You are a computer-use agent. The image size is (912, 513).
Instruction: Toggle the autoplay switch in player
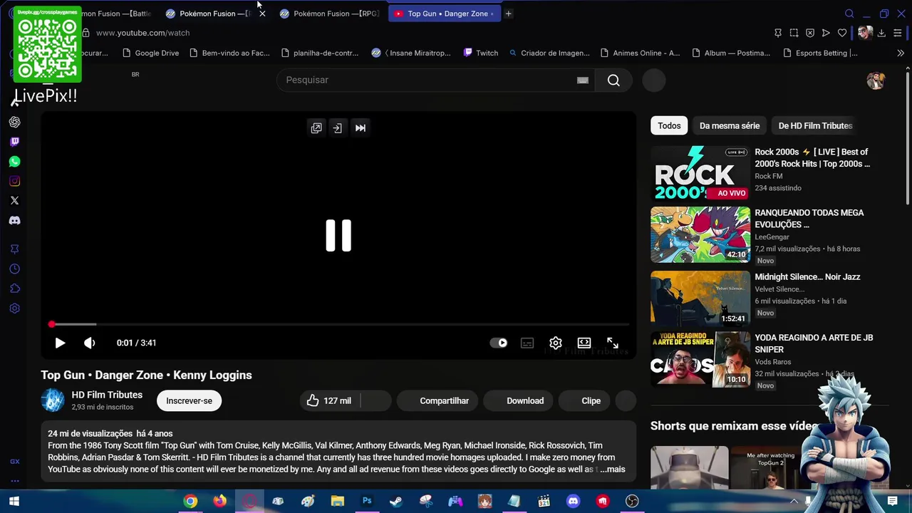click(x=499, y=343)
